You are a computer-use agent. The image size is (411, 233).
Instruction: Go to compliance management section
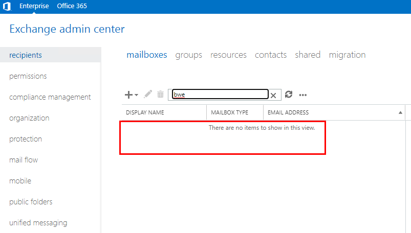tap(50, 97)
